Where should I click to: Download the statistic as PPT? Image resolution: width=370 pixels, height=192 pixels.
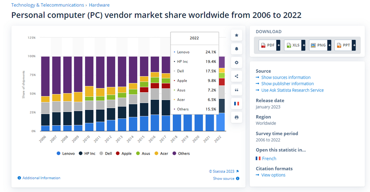[x=343, y=45]
